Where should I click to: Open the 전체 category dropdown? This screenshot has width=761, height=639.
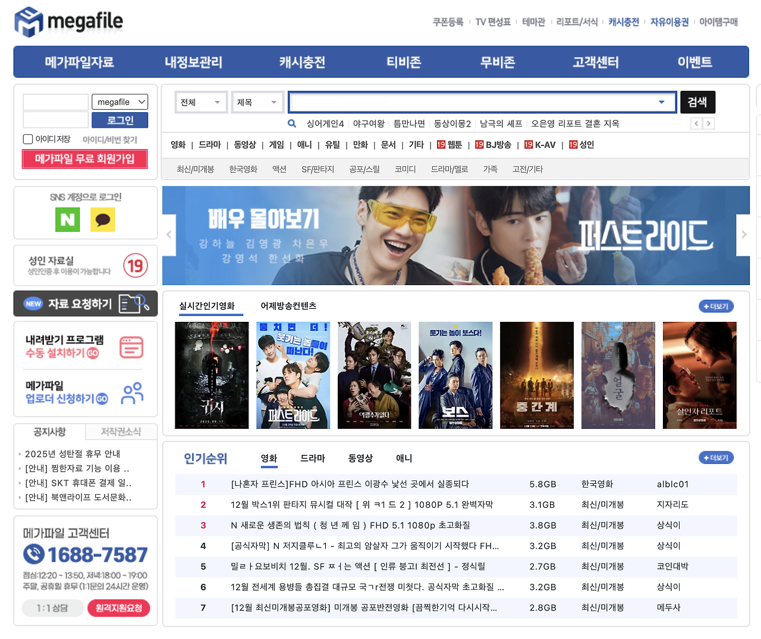[x=201, y=102]
